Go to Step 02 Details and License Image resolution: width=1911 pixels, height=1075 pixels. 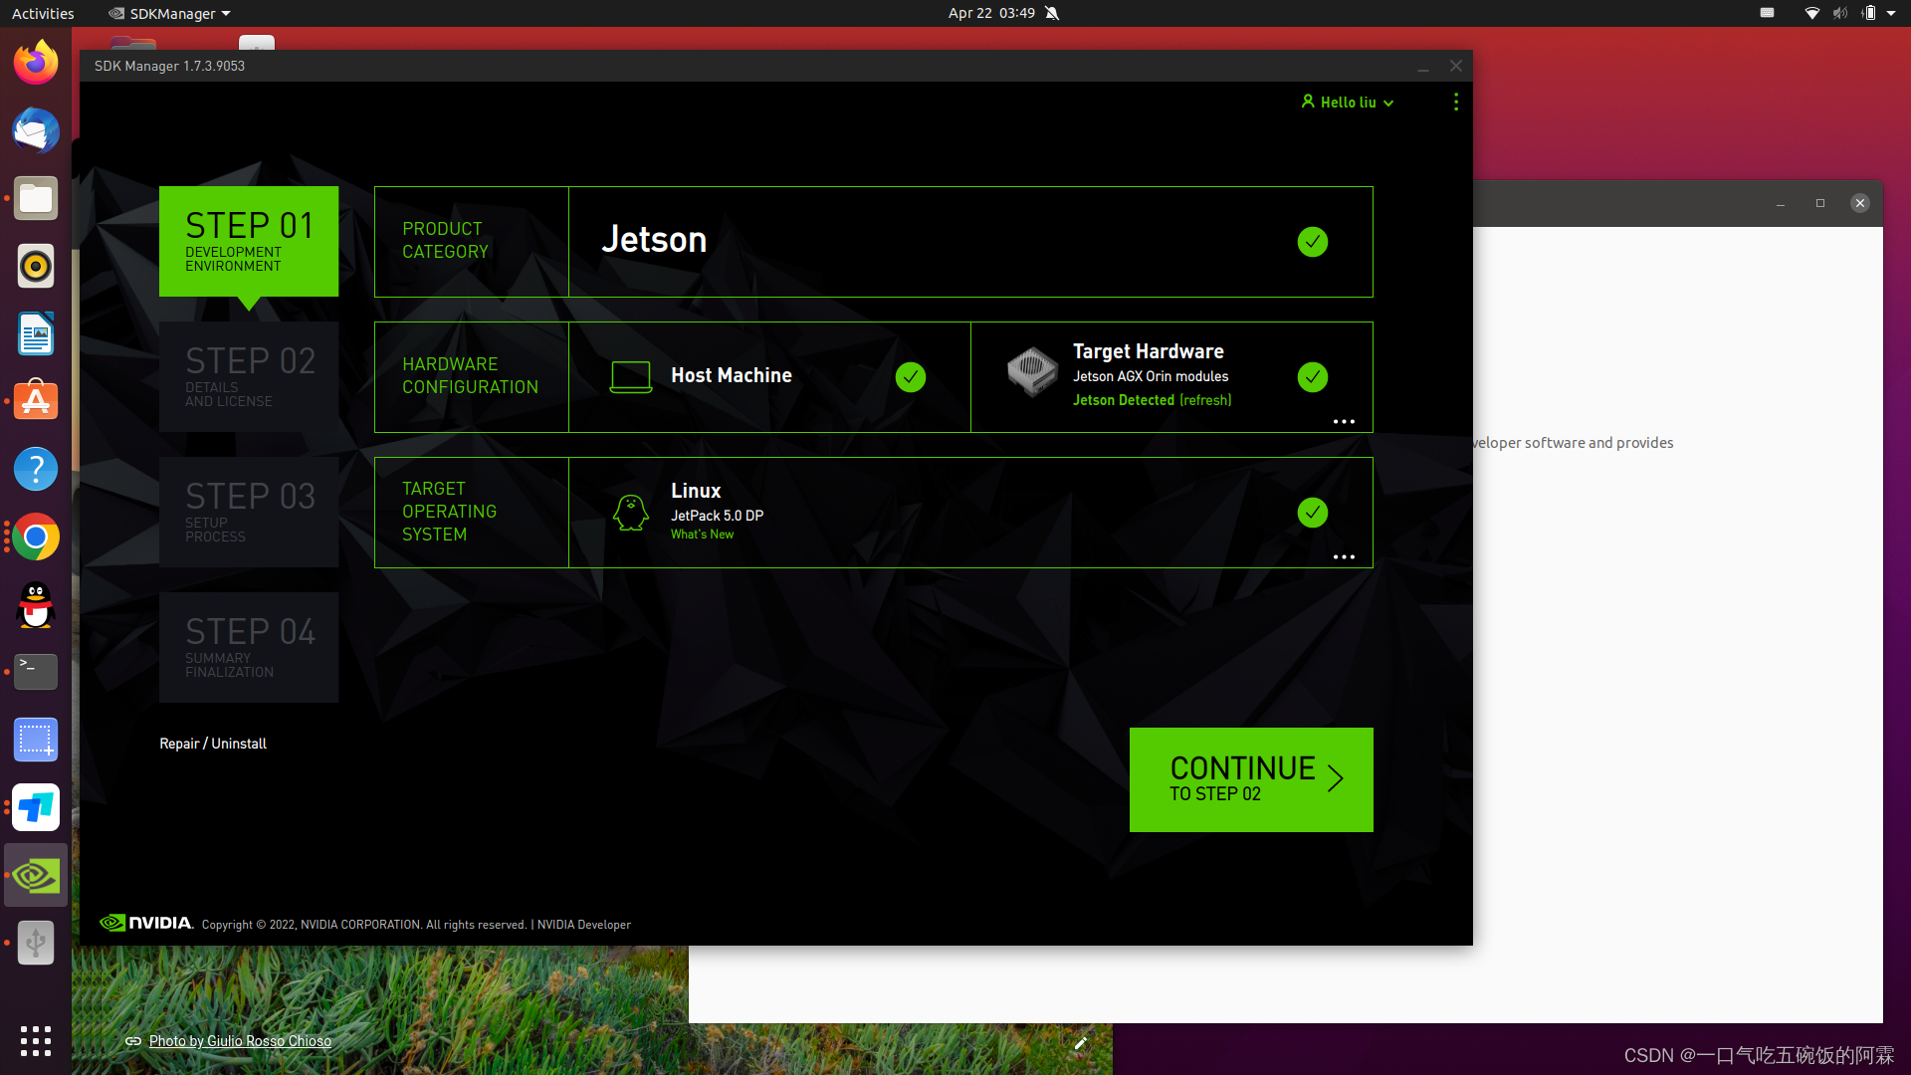(249, 376)
